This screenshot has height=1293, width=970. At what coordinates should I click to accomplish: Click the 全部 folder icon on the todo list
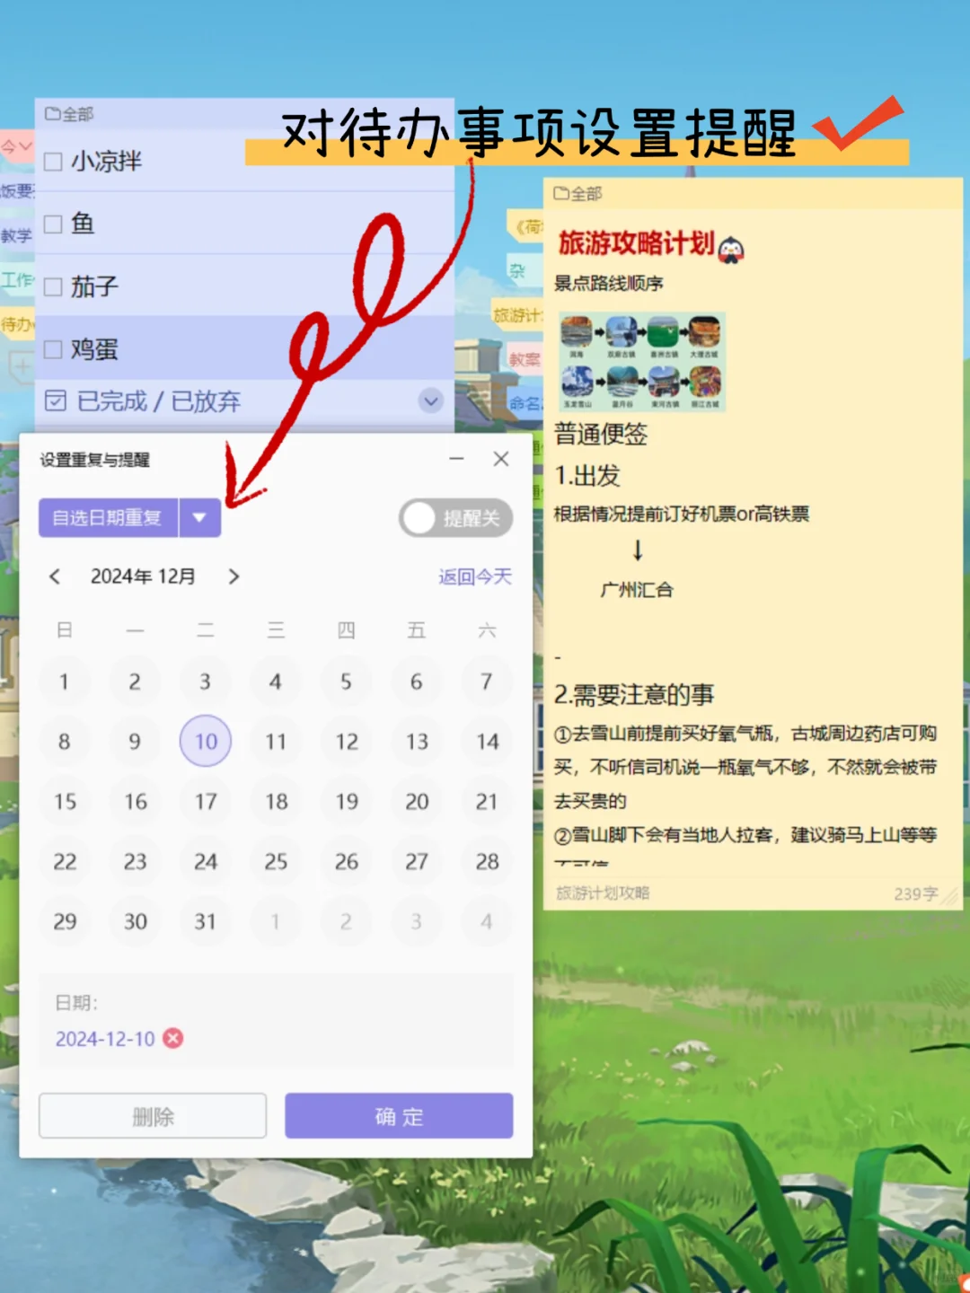(x=52, y=114)
